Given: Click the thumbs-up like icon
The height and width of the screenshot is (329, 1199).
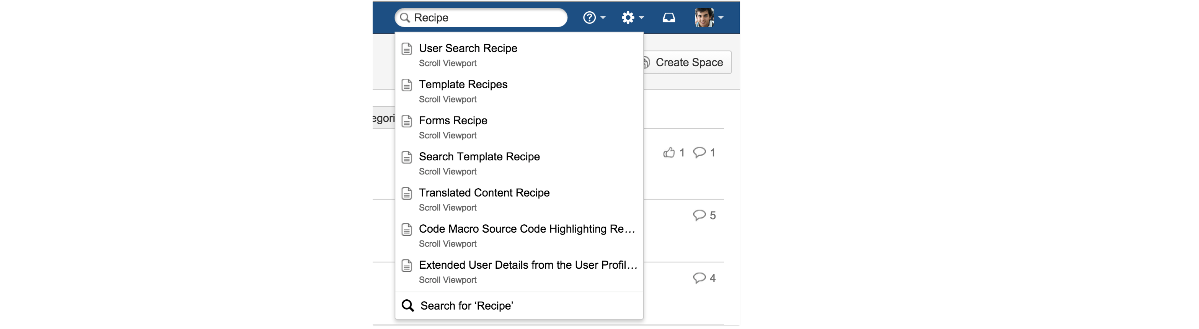Looking at the screenshot, I should tap(669, 153).
